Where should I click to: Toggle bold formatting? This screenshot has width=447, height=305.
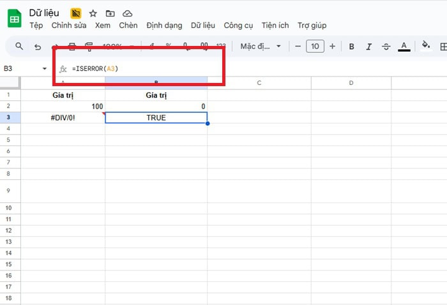[x=351, y=47]
